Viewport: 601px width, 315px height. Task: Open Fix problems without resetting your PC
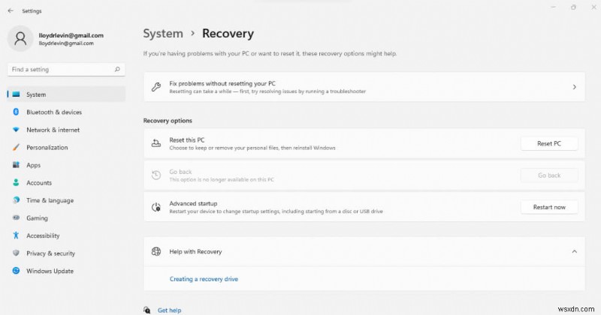(x=364, y=87)
